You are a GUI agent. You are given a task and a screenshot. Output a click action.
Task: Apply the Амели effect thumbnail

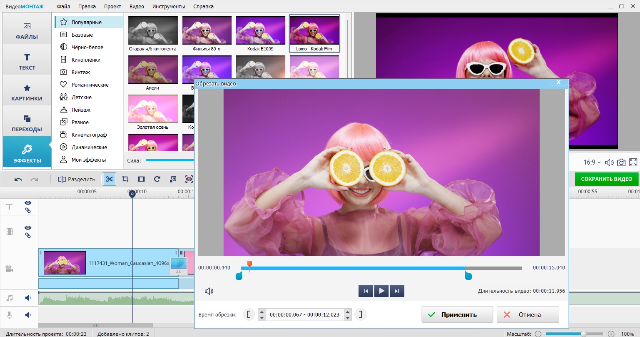pos(153,73)
